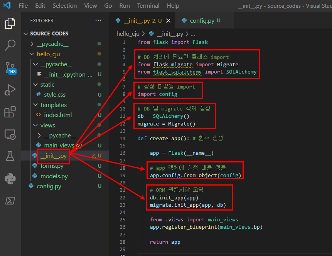332x256 pixels.
Task: Collapse __pycache__ folder inside hello_cju
Action: [x=35, y=64]
